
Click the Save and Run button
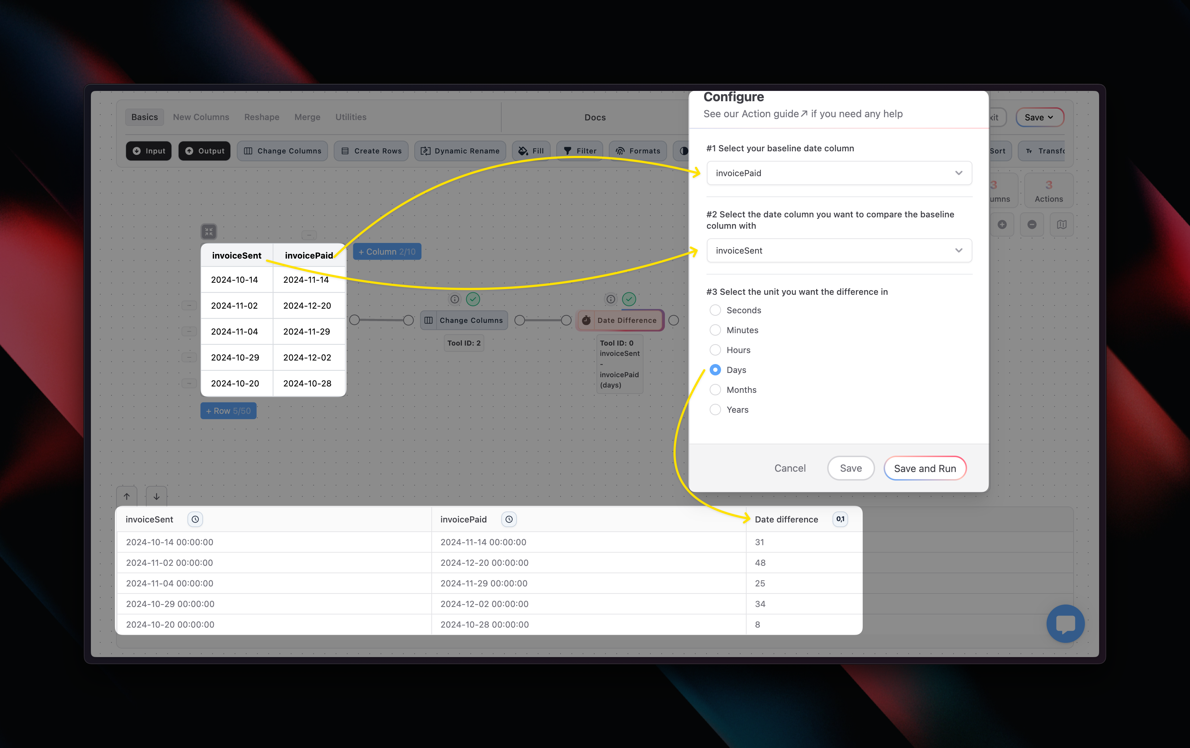924,468
